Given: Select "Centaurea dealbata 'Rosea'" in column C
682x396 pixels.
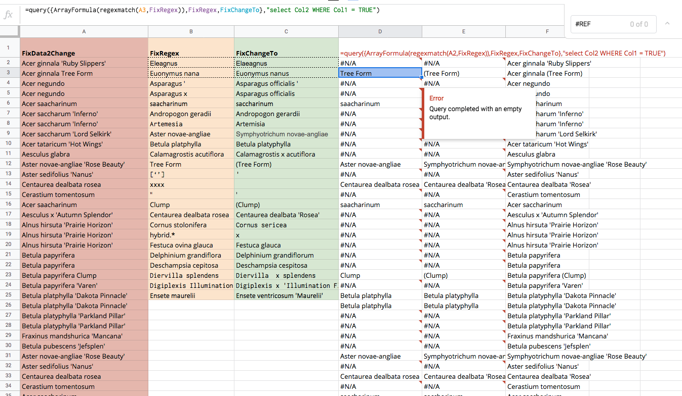Looking at the screenshot, I should click(286, 215).
